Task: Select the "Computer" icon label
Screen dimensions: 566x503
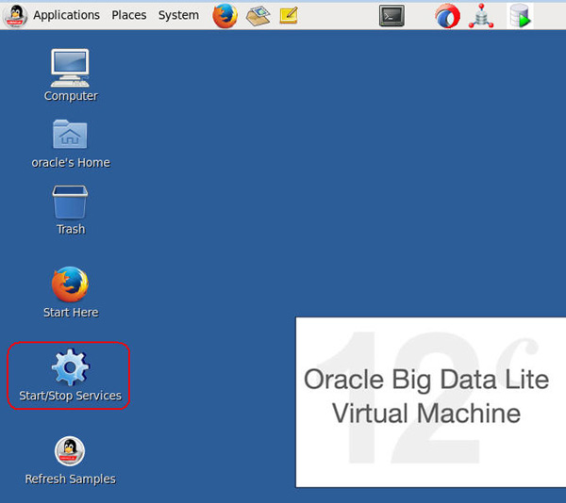Action: point(71,96)
